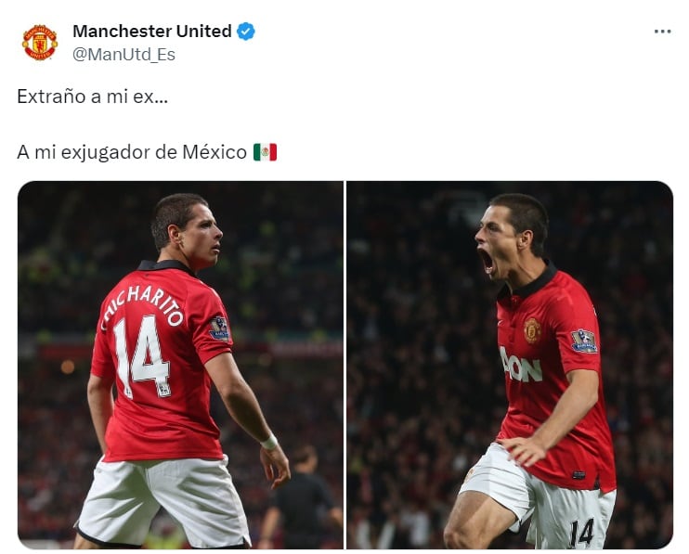
Task: Open the left photo showing the jersey back
Action: pos(180,365)
